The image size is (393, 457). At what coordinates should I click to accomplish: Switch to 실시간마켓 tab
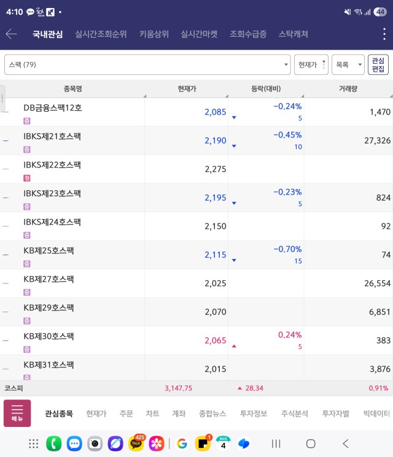(199, 34)
